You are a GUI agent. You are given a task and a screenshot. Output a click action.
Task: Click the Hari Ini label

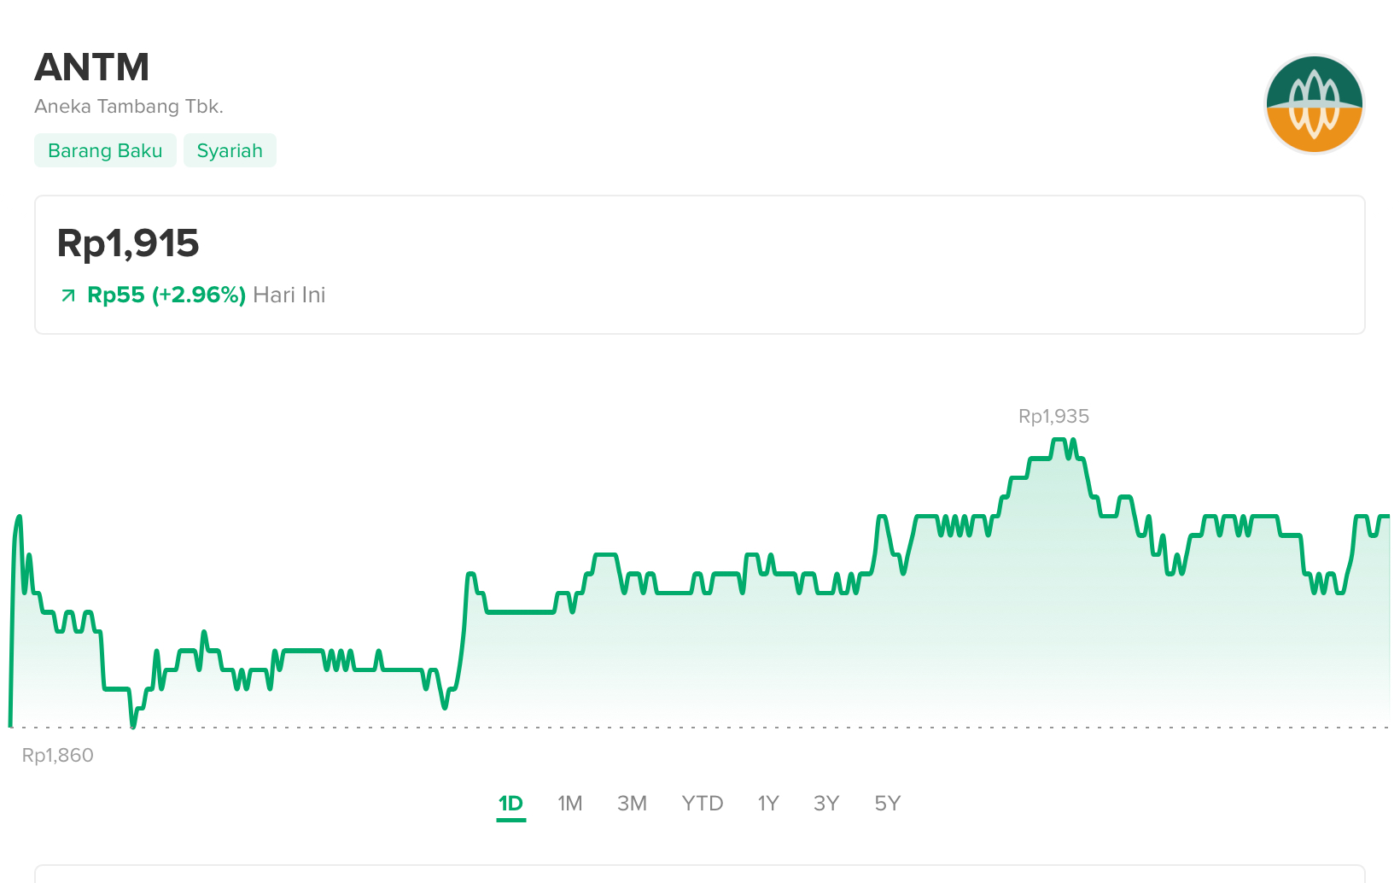289,295
